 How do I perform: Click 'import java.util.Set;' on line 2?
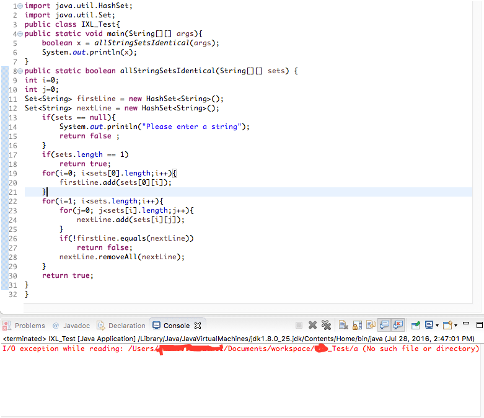pyautogui.click(x=70, y=15)
